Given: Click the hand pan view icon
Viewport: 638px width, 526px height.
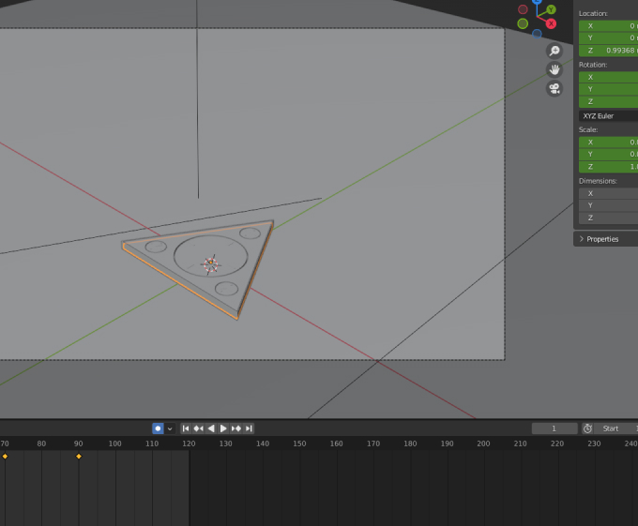Looking at the screenshot, I should (x=554, y=69).
